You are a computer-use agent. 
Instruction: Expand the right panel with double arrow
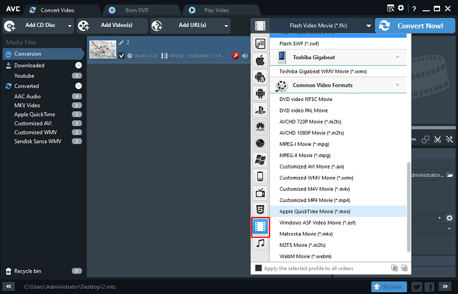tap(445, 286)
